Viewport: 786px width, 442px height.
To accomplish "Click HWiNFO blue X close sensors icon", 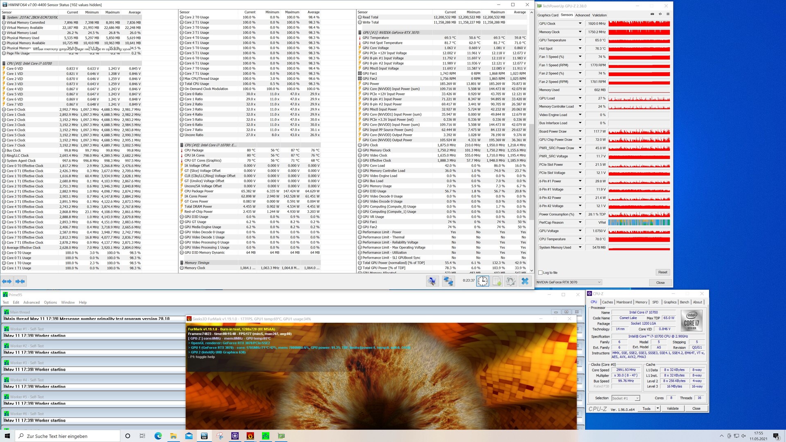I will tap(525, 281).
